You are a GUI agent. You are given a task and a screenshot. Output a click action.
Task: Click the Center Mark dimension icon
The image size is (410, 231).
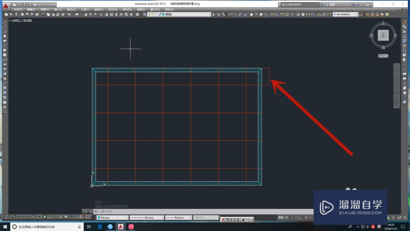(x=303, y=14)
